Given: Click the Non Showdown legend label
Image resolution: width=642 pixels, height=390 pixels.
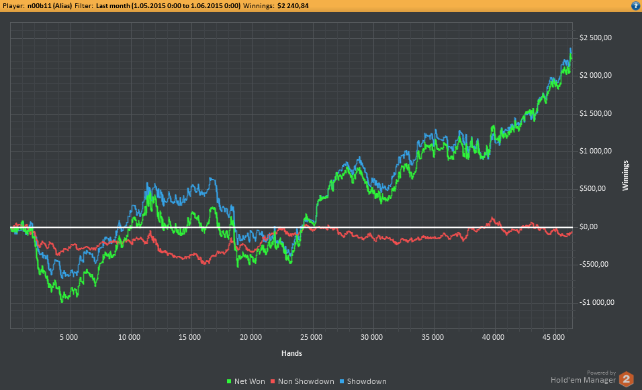Looking at the screenshot, I should coord(306,381).
